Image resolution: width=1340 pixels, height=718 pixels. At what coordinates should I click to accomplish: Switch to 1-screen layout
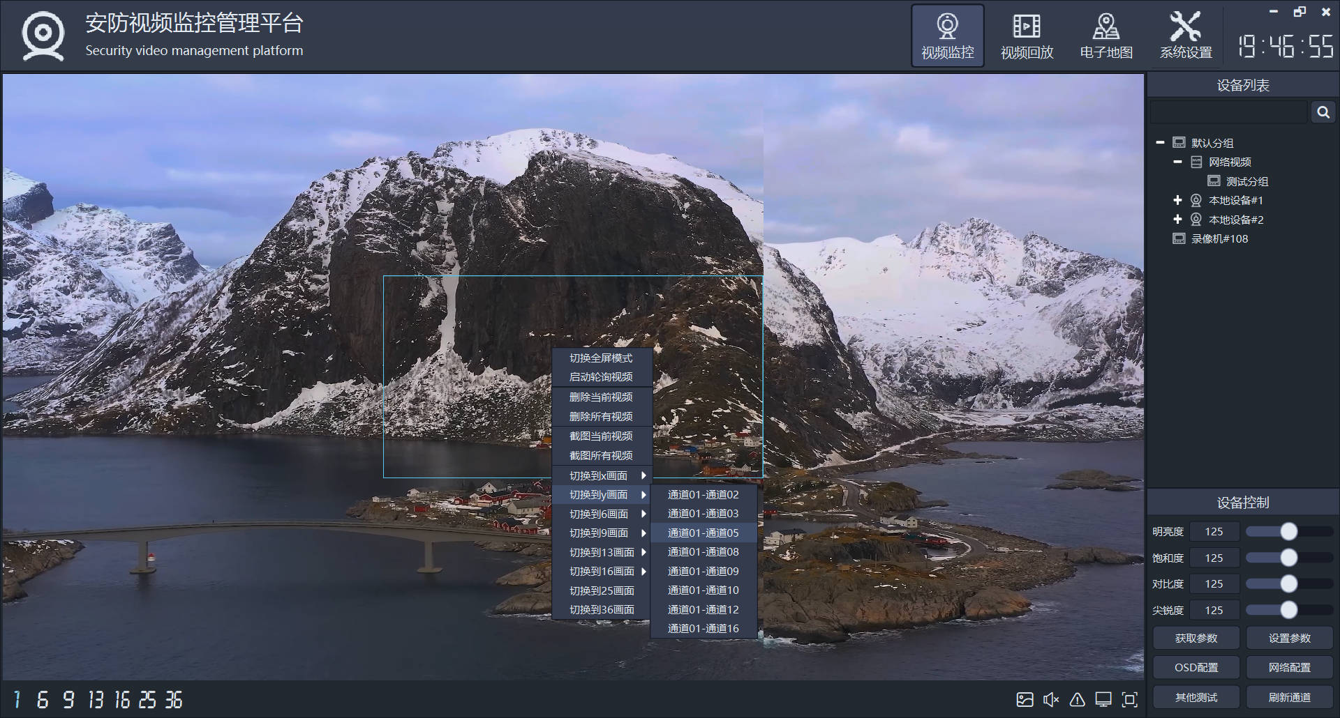pyautogui.click(x=17, y=699)
